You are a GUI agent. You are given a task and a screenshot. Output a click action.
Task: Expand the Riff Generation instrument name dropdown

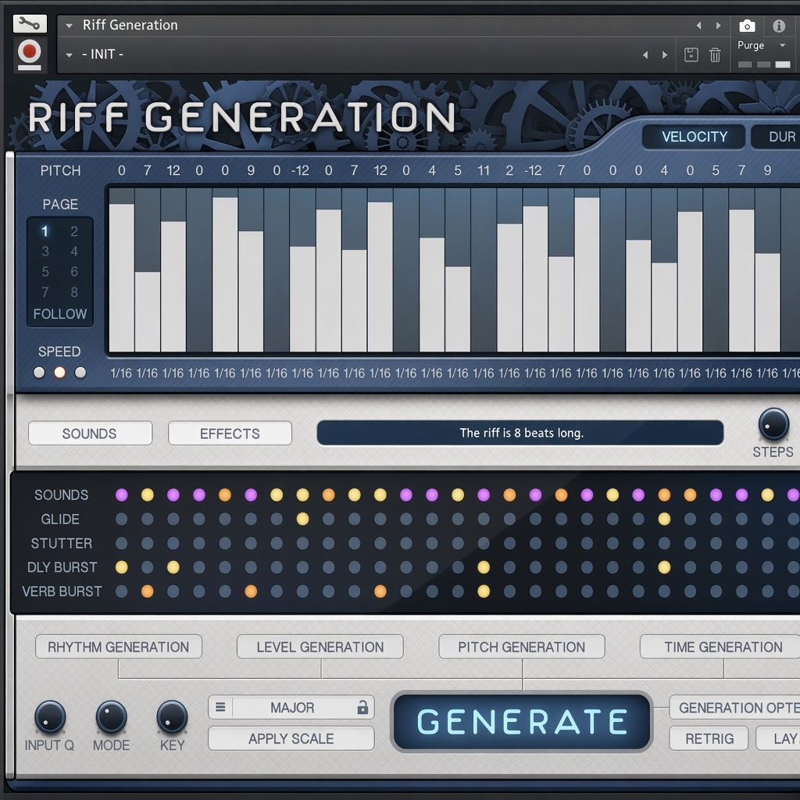click(69, 25)
